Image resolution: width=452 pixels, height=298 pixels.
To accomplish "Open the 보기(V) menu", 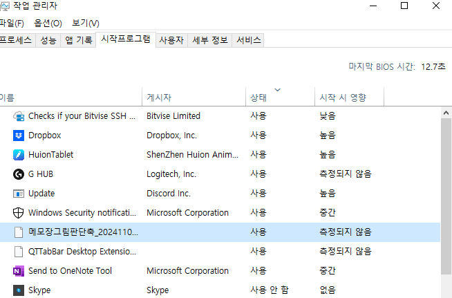I will coord(86,23).
